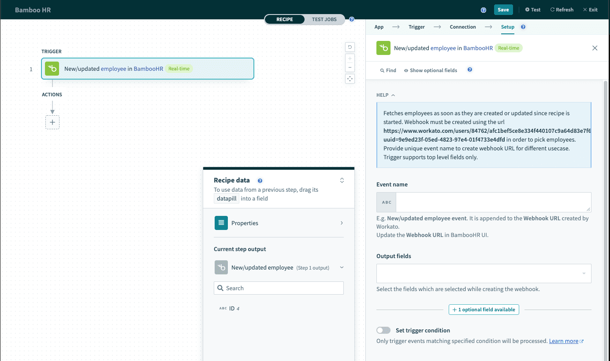The width and height of the screenshot is (610, 361).
Task: Click the reset canvas view icon
Action: tap(350, 47)
